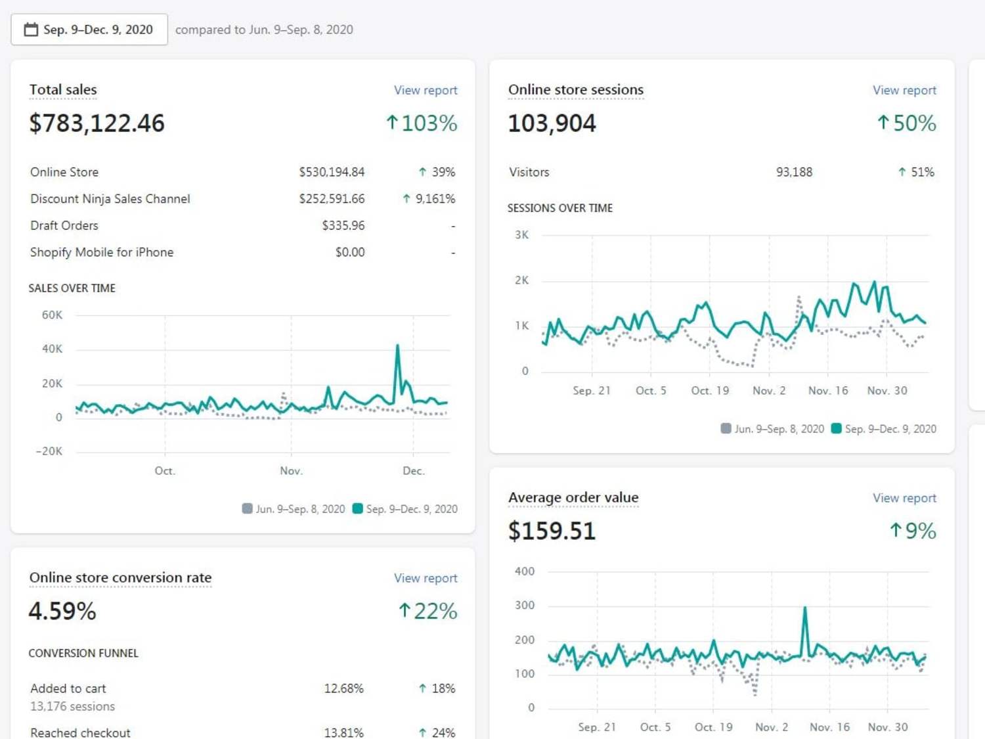The width and height of the screenshot is (985, 739).
Task: Click the teal Sep. 9–Dec. 9 legend swatch under sales chart
Action: tap(358, 508)
